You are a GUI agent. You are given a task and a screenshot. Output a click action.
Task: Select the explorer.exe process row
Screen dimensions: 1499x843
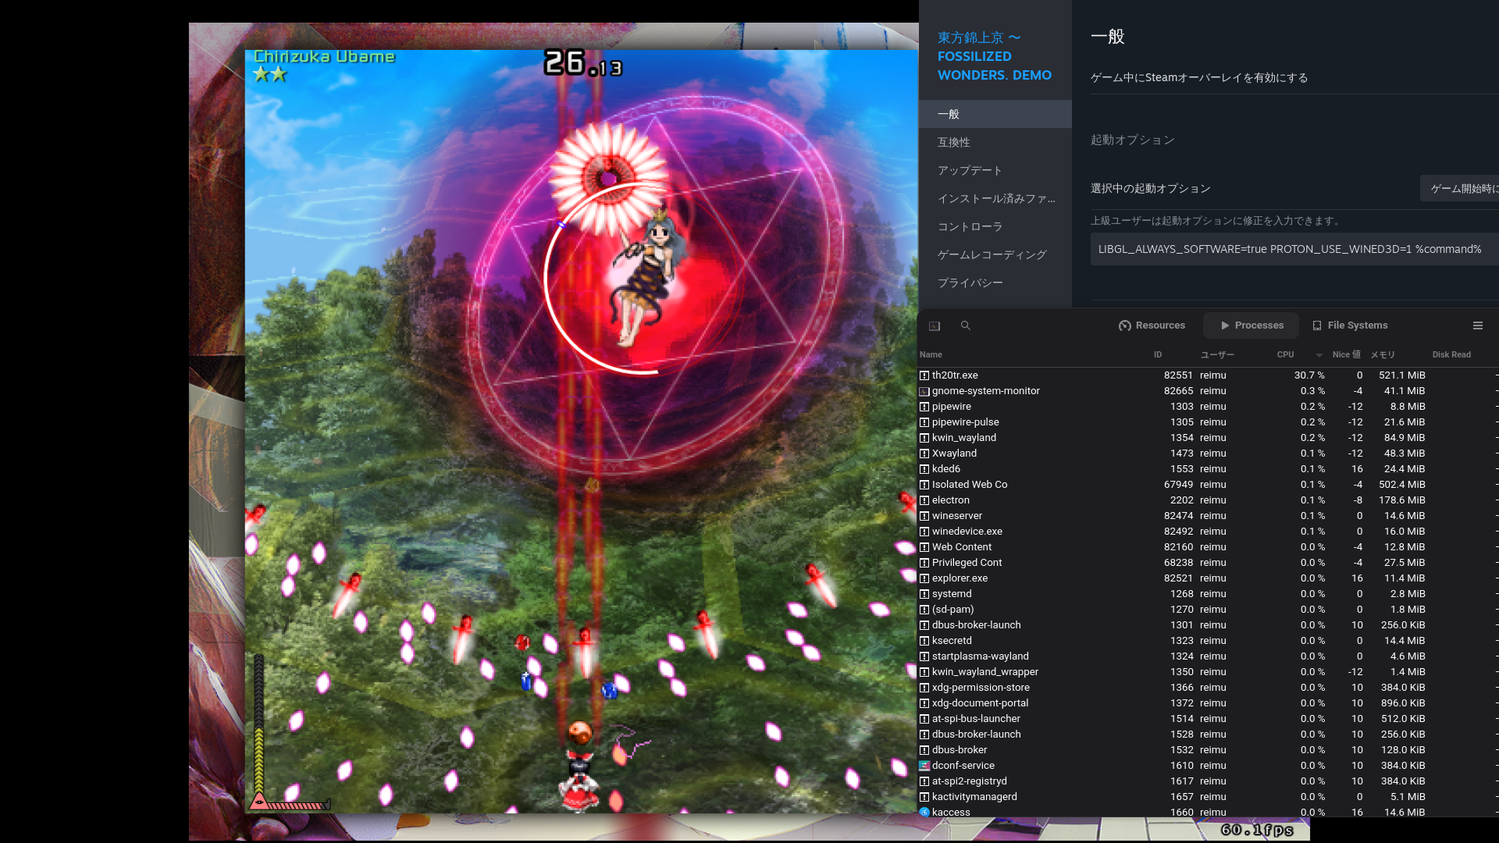[x=1209, y=578]
